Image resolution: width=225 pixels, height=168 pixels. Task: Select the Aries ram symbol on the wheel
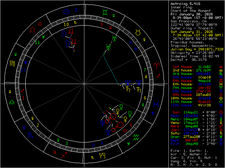[x=156, y=65]
